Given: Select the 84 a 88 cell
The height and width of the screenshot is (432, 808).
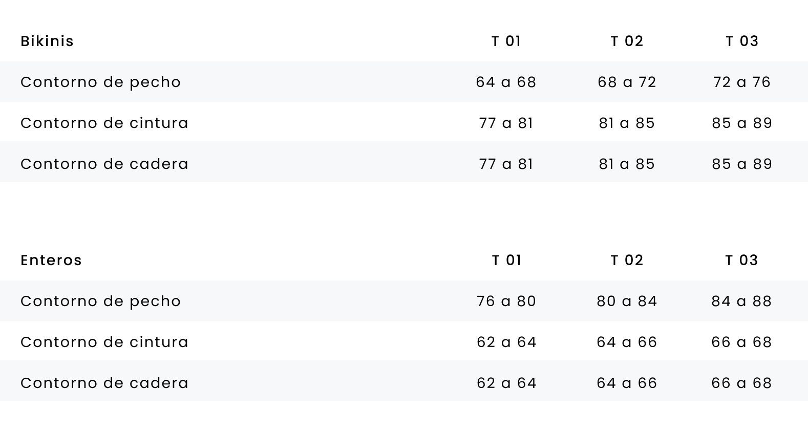Looking at the screenshot, I should pos(742,301).
